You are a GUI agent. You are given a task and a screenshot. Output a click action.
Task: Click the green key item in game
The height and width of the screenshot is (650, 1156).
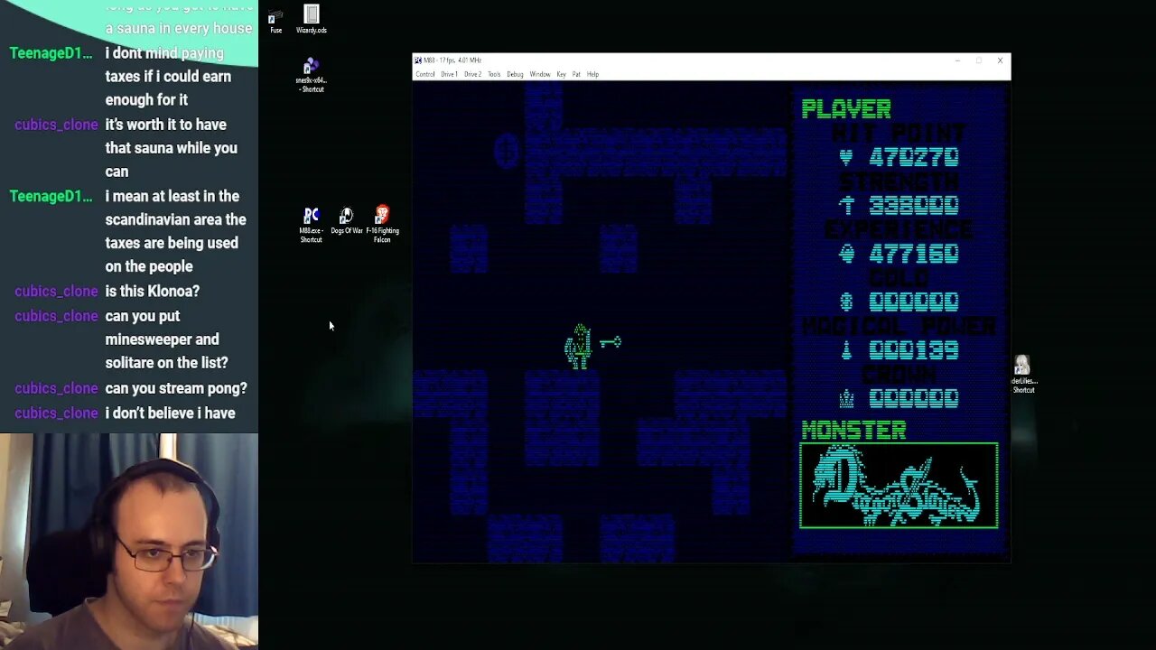[x=611, y=342]
